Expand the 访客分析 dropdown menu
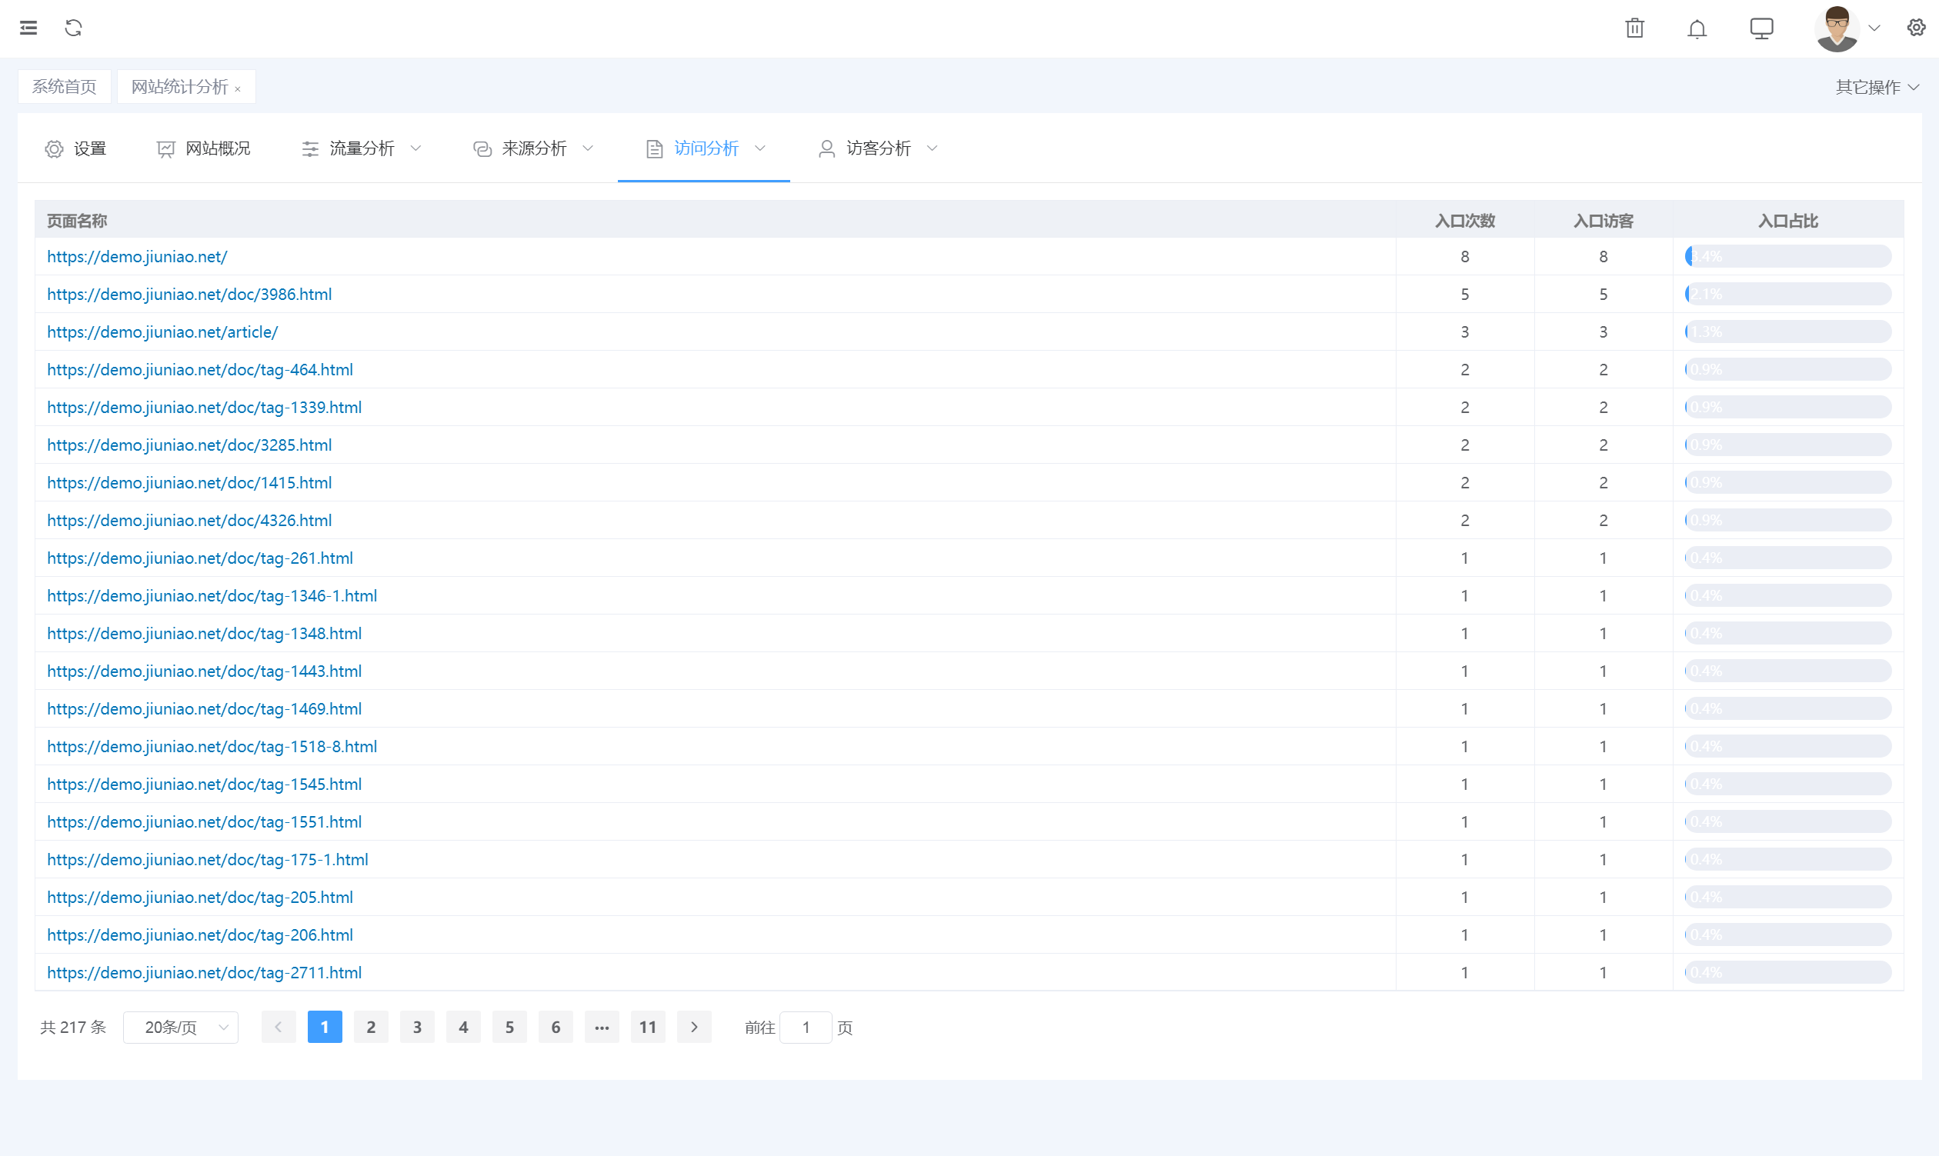Image resolution: width=1939 pixels, height=1156 pixels. [x=878, y=148]
